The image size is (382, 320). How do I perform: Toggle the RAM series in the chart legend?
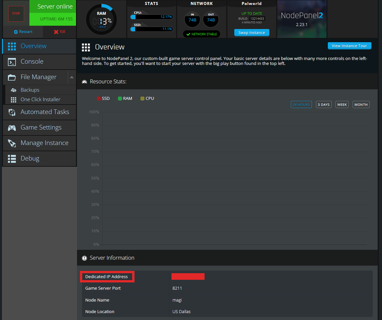pyautogui.click(x=125, y=98)
